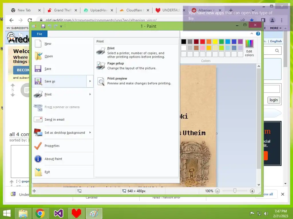
Task: Pick the pink color swatch
Action: pyautogui.click(x=203, y=48)
